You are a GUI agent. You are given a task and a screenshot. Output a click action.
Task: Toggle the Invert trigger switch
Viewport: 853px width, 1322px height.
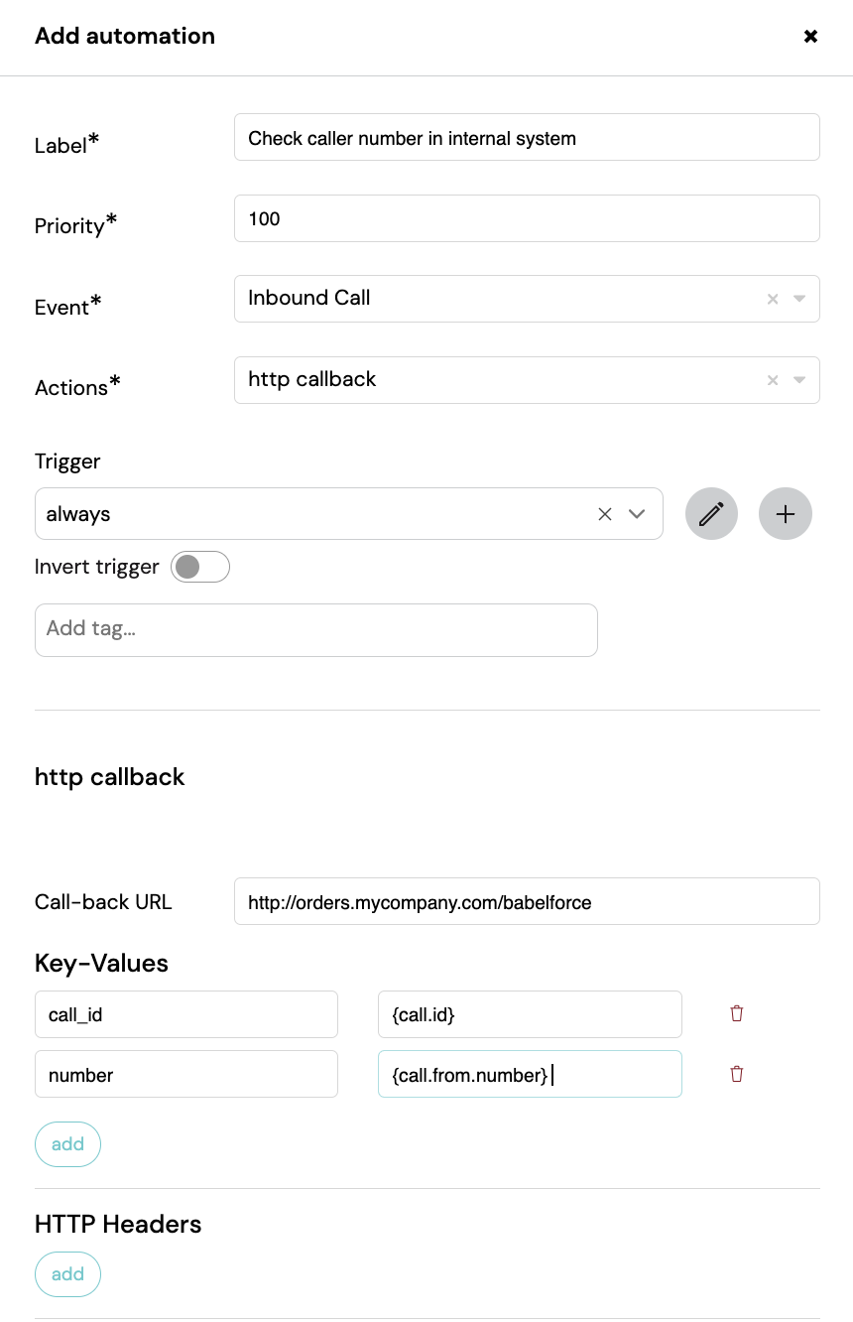pos(200,567)
